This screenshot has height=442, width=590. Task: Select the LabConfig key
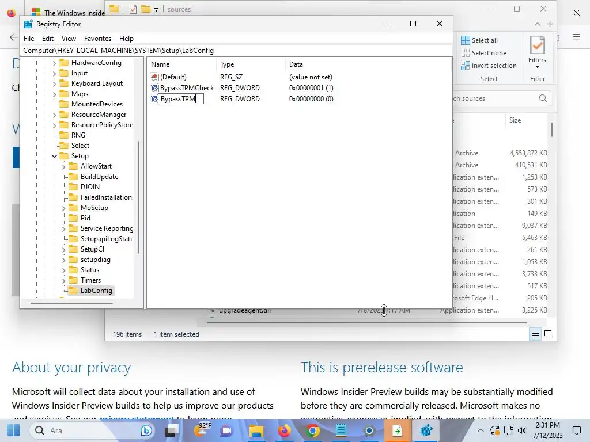pyautogui.click(x=96, y=291)
